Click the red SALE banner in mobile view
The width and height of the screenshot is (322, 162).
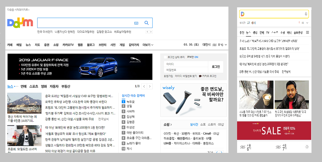pos(274,131)
